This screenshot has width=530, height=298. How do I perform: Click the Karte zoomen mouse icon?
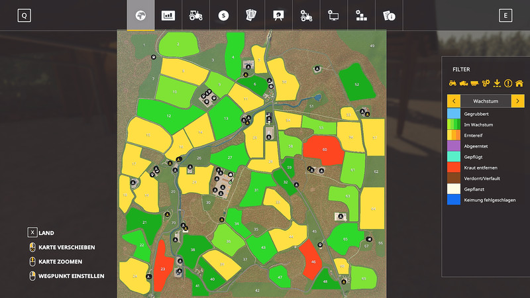coord(32,262)
